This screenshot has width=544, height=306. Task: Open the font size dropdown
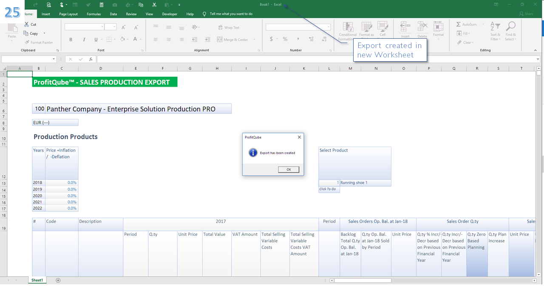click(x=114, y=27)
